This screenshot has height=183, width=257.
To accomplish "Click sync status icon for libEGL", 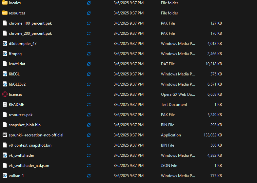I will coord(89,74).
